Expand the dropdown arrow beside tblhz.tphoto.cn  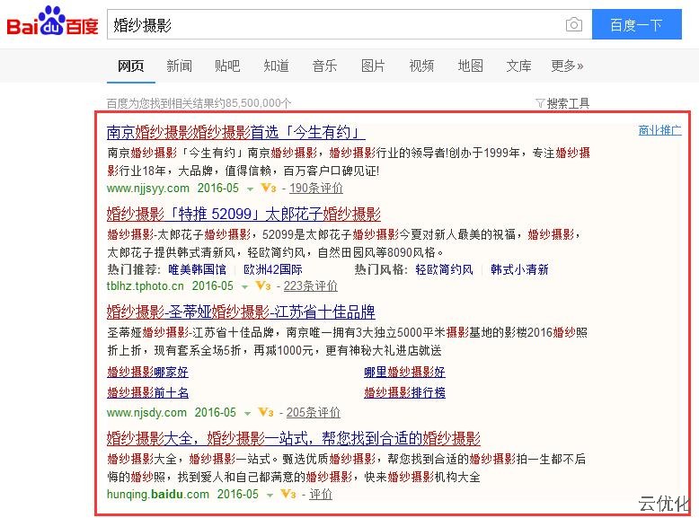244,287
